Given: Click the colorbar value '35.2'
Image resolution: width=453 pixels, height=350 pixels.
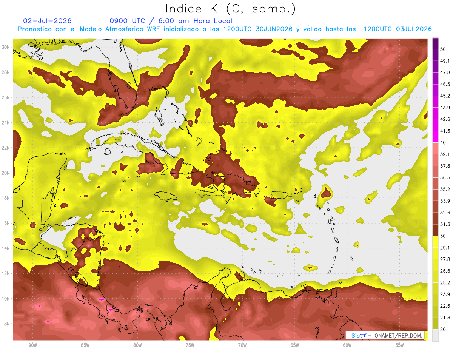Looking at the screenshot, I should click(x=445, y=189).
